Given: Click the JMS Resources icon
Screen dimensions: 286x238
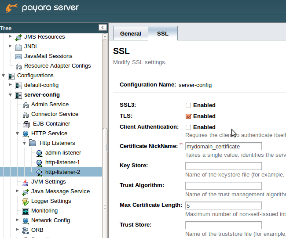Looking at the screenshot, I should (18, 37).
